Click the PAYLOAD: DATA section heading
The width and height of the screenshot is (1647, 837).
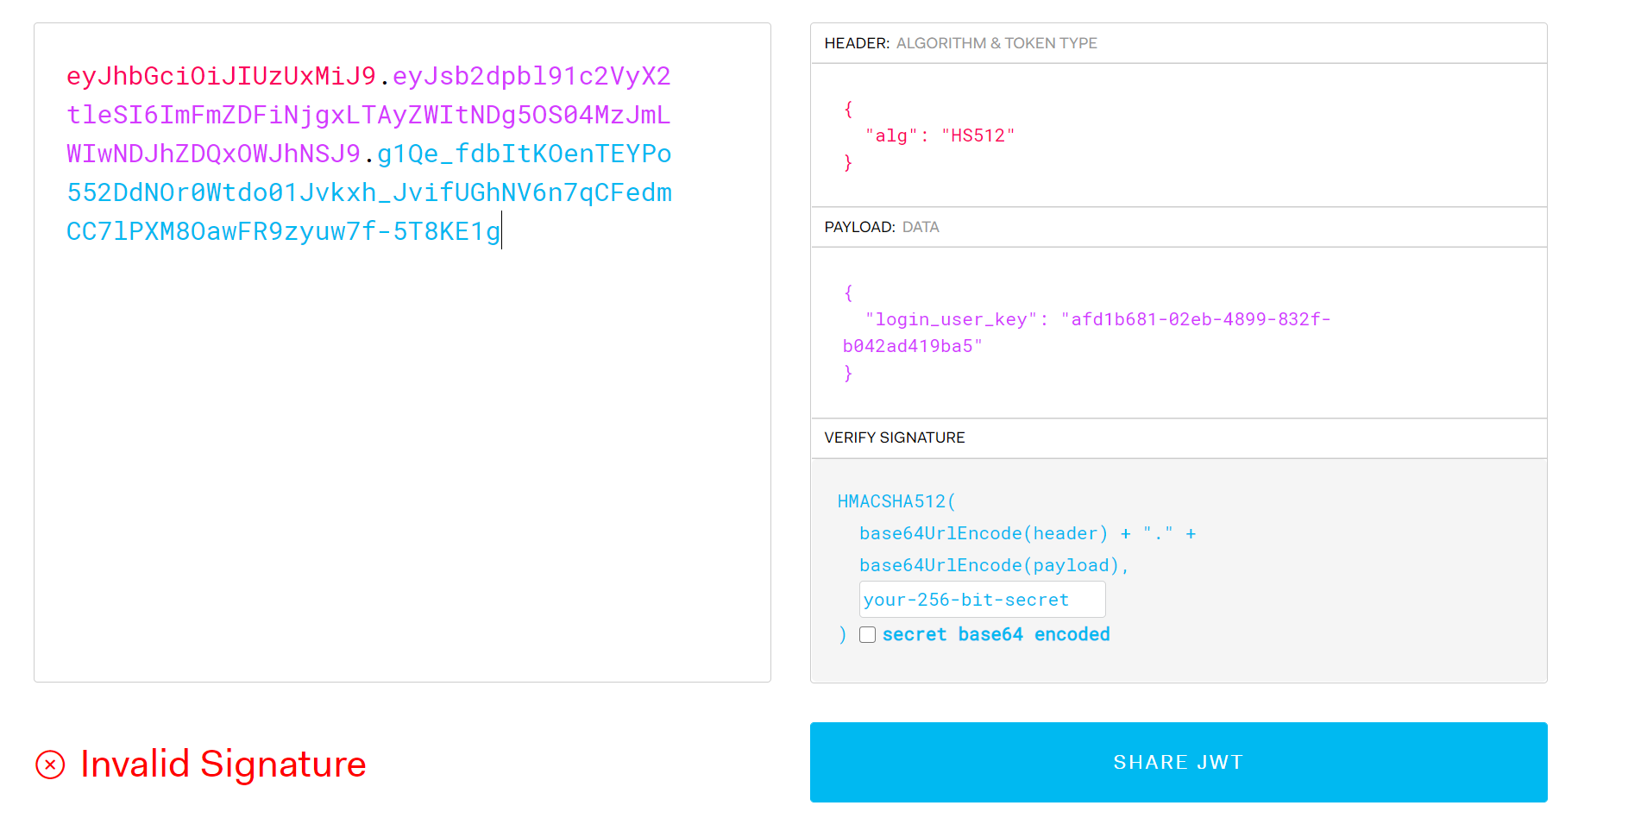coord(881,227)
